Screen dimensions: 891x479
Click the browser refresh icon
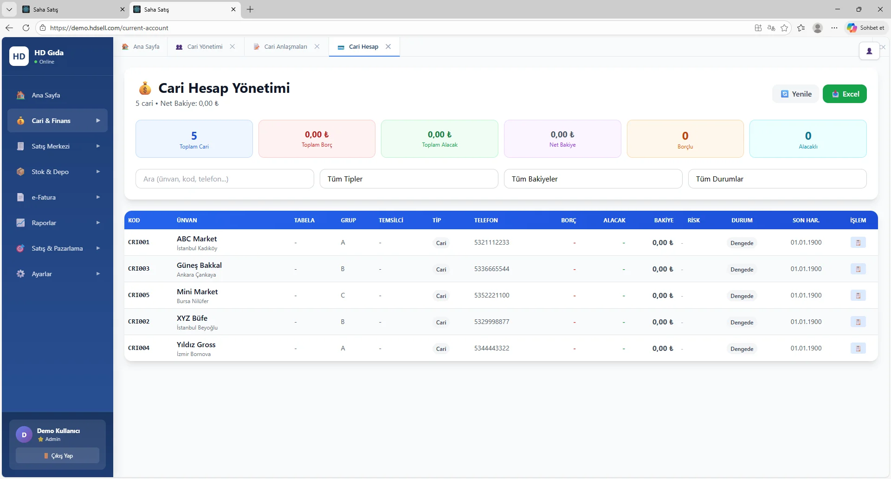26,28
